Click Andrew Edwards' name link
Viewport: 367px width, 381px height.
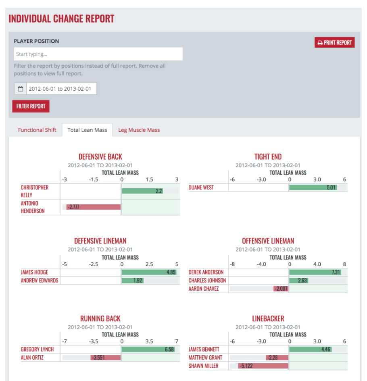[40, 281]
